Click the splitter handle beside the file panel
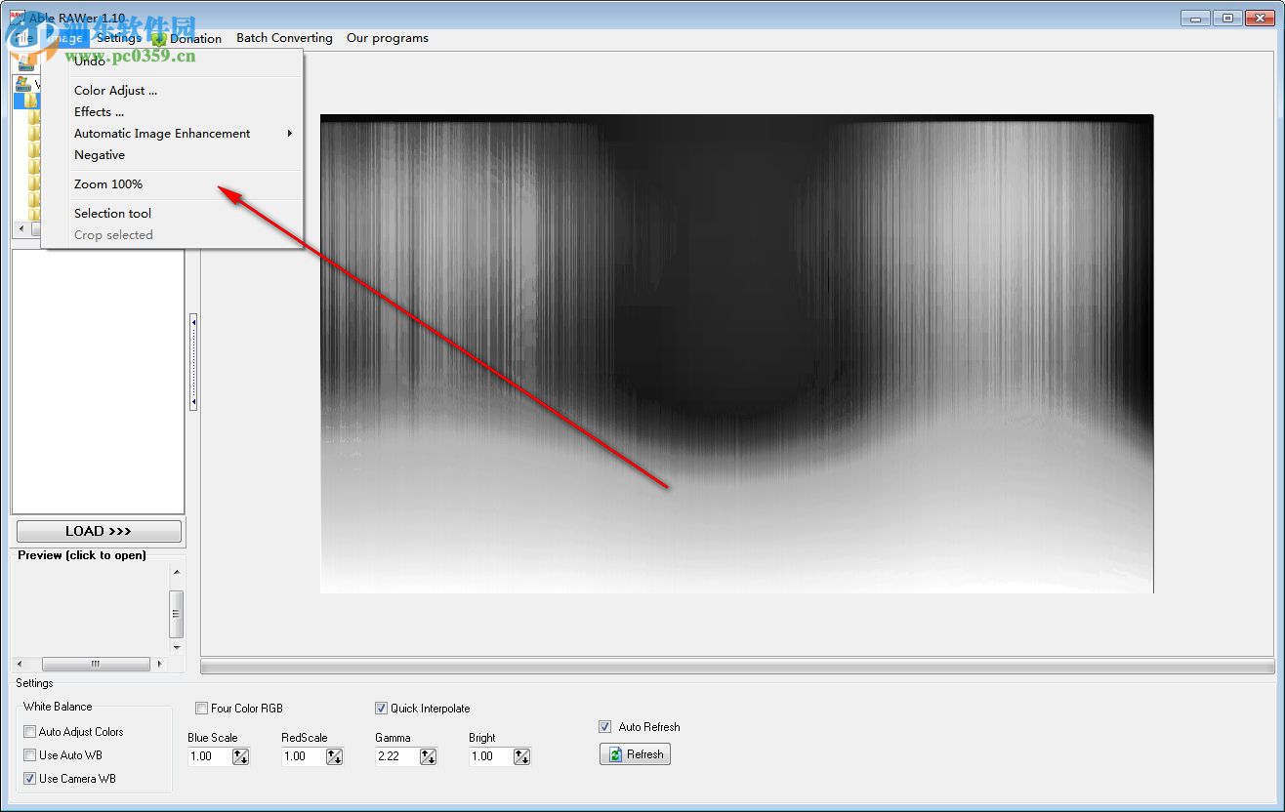The height and width of the screenshot is (812, 1285). point(193,362)
